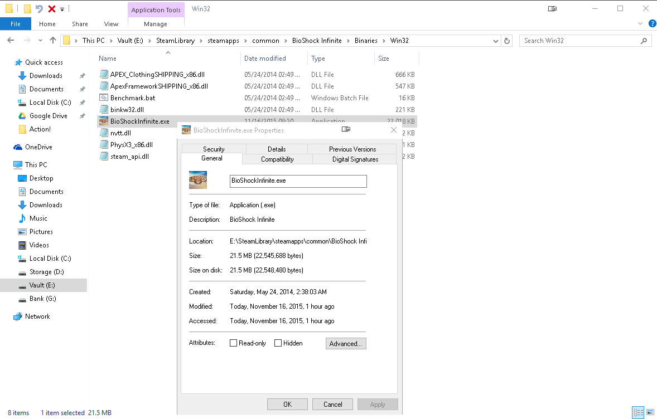Click the Action! folder in Quick access
This screenshot has width=657, height=419.
40,129
